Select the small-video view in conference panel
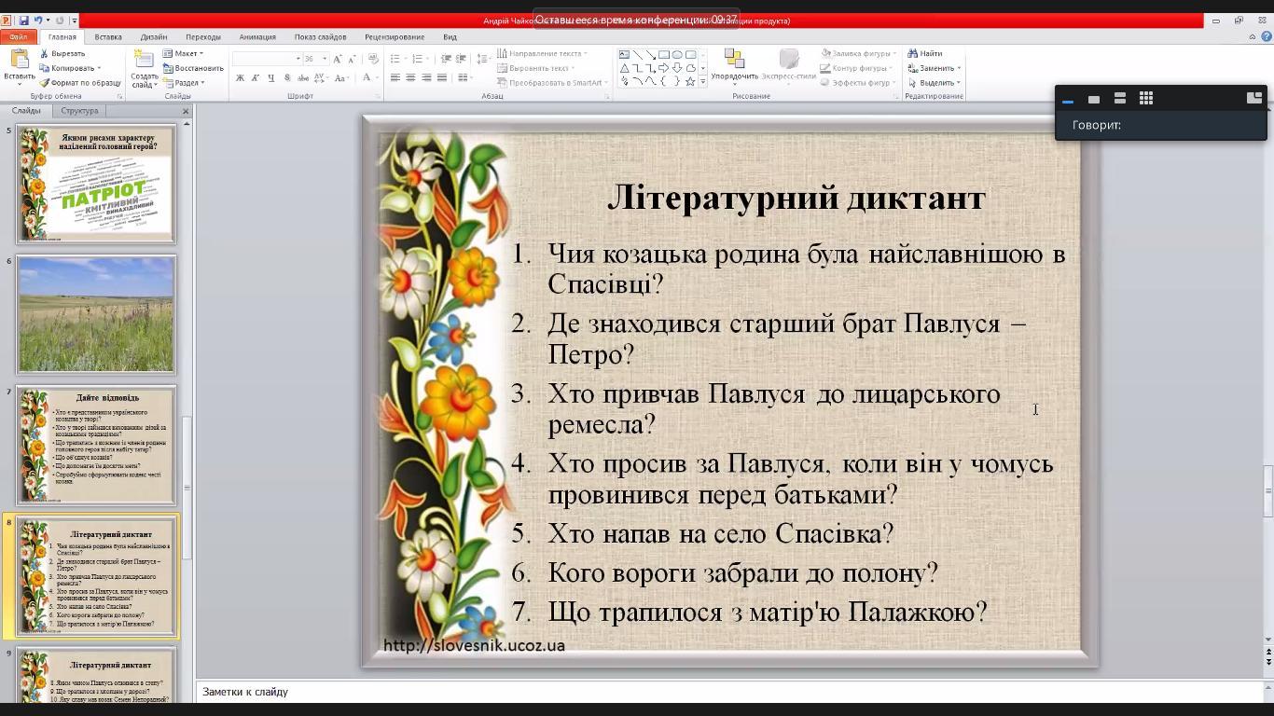 pos(1094,99)
